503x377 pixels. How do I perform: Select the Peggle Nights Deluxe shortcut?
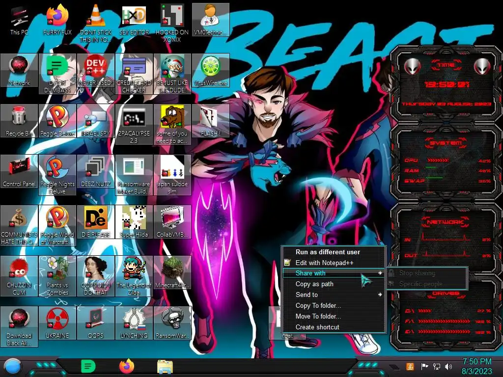coord(57,175)
